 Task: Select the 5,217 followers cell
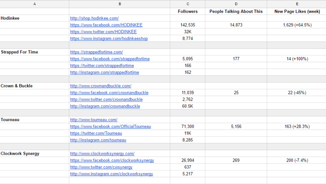(188, 174)
